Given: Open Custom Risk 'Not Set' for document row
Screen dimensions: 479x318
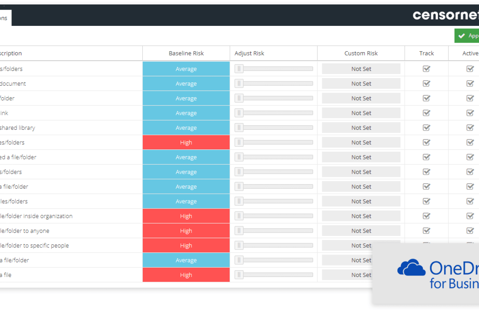Looking at the screenshot, I should (361, 84).
